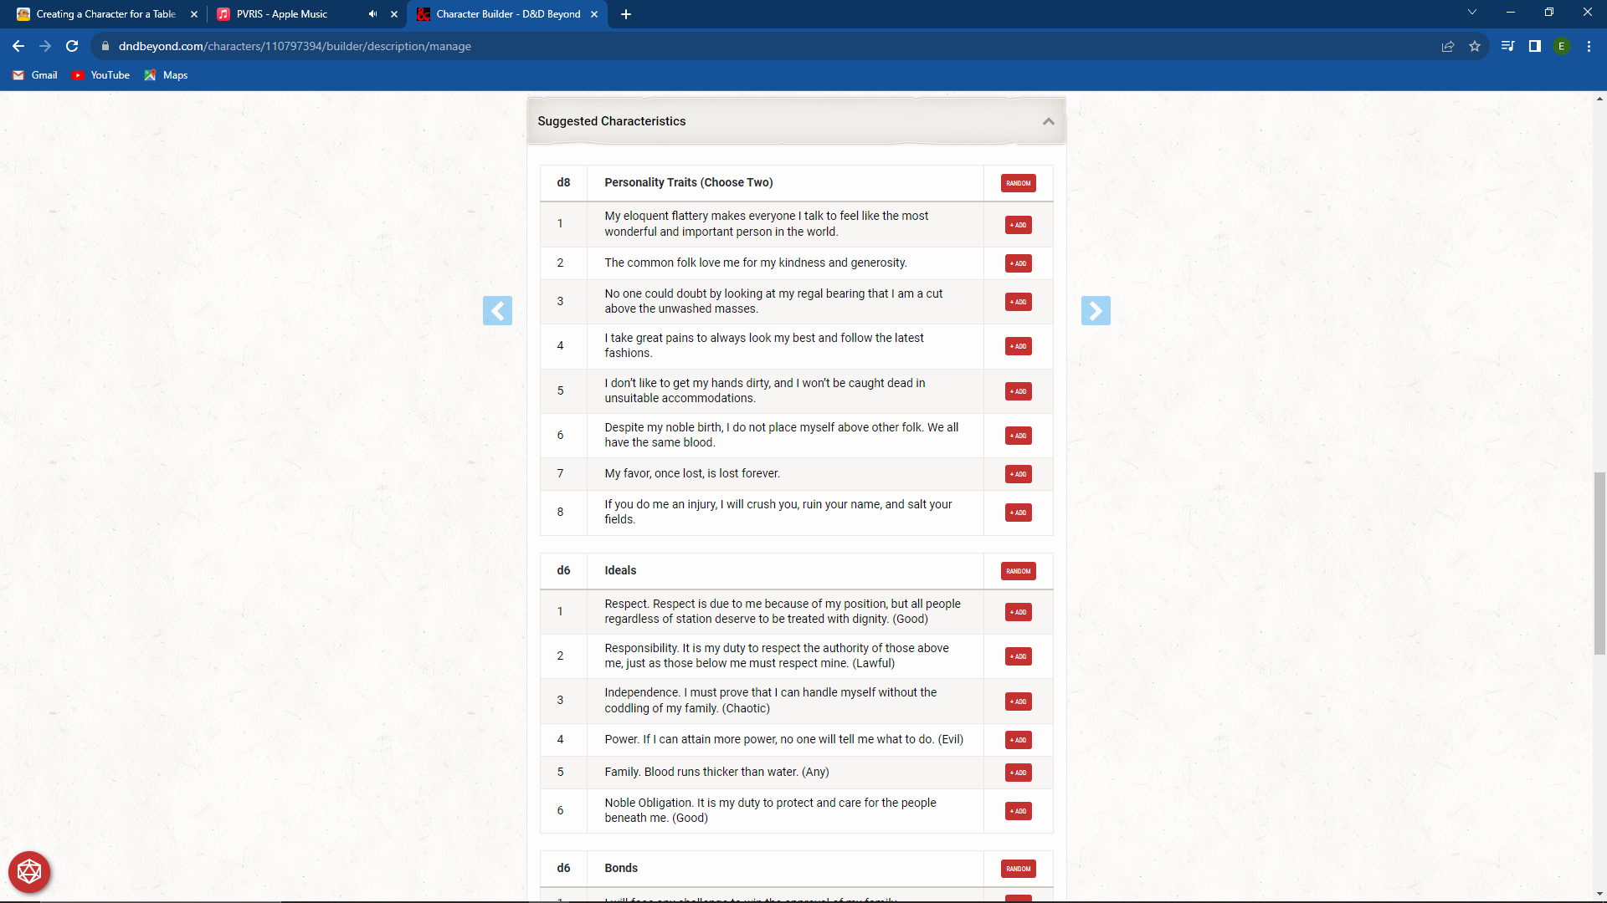Click the back navigation arrow
The width and height of the screenshot is (1607, 903).
coord(18,46)
